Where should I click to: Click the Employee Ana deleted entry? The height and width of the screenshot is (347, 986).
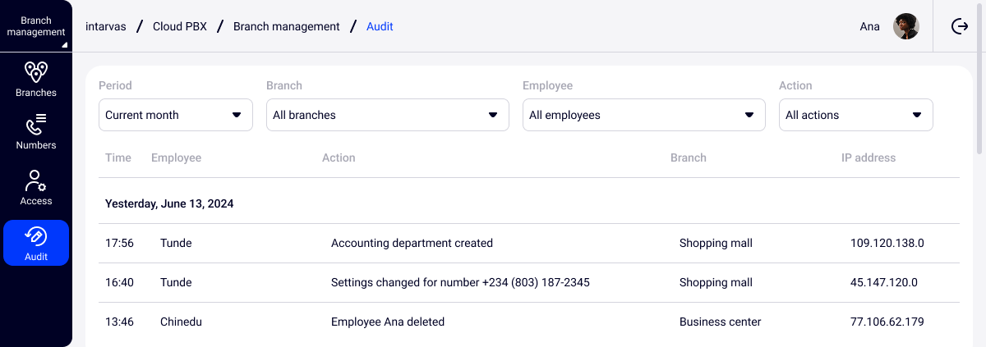[x=388, y=322]
